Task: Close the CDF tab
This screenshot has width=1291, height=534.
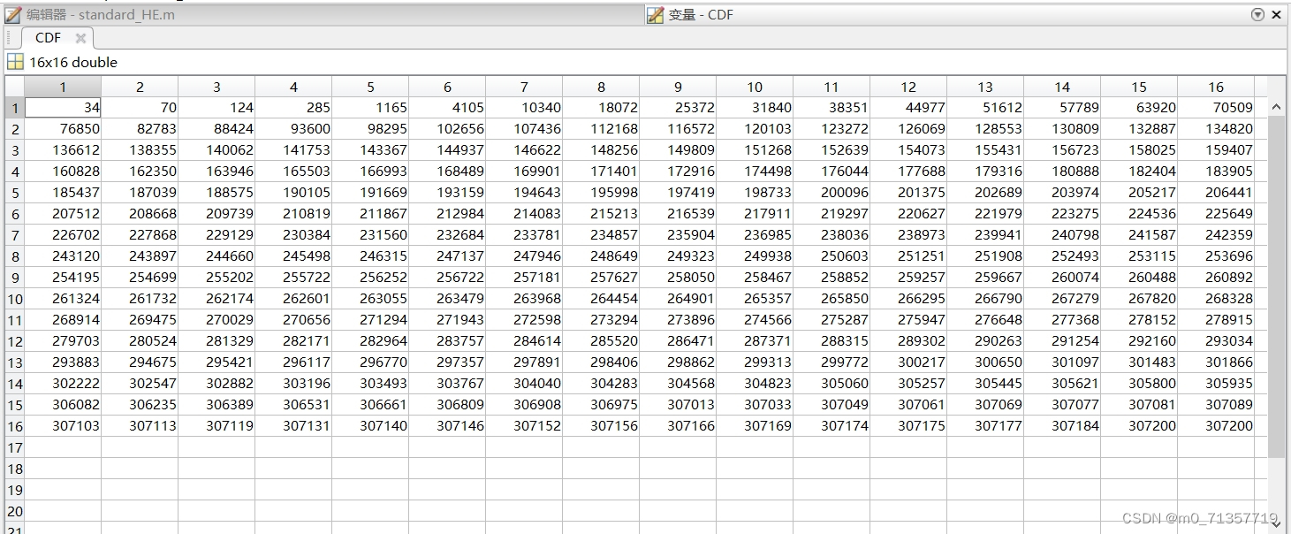Action: 80,38
